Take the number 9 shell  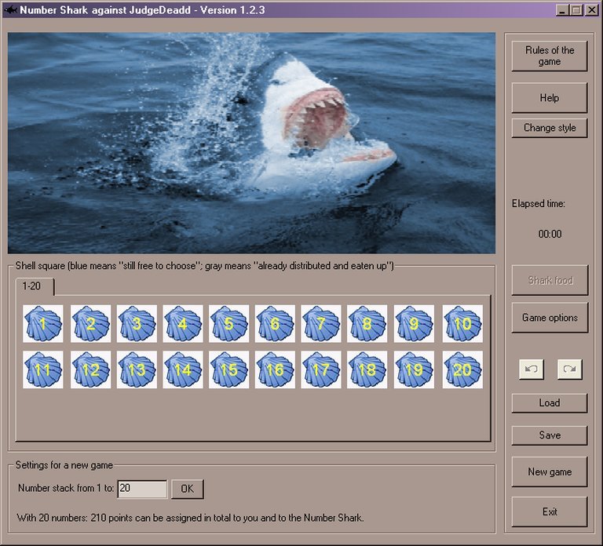coord(415,323)
